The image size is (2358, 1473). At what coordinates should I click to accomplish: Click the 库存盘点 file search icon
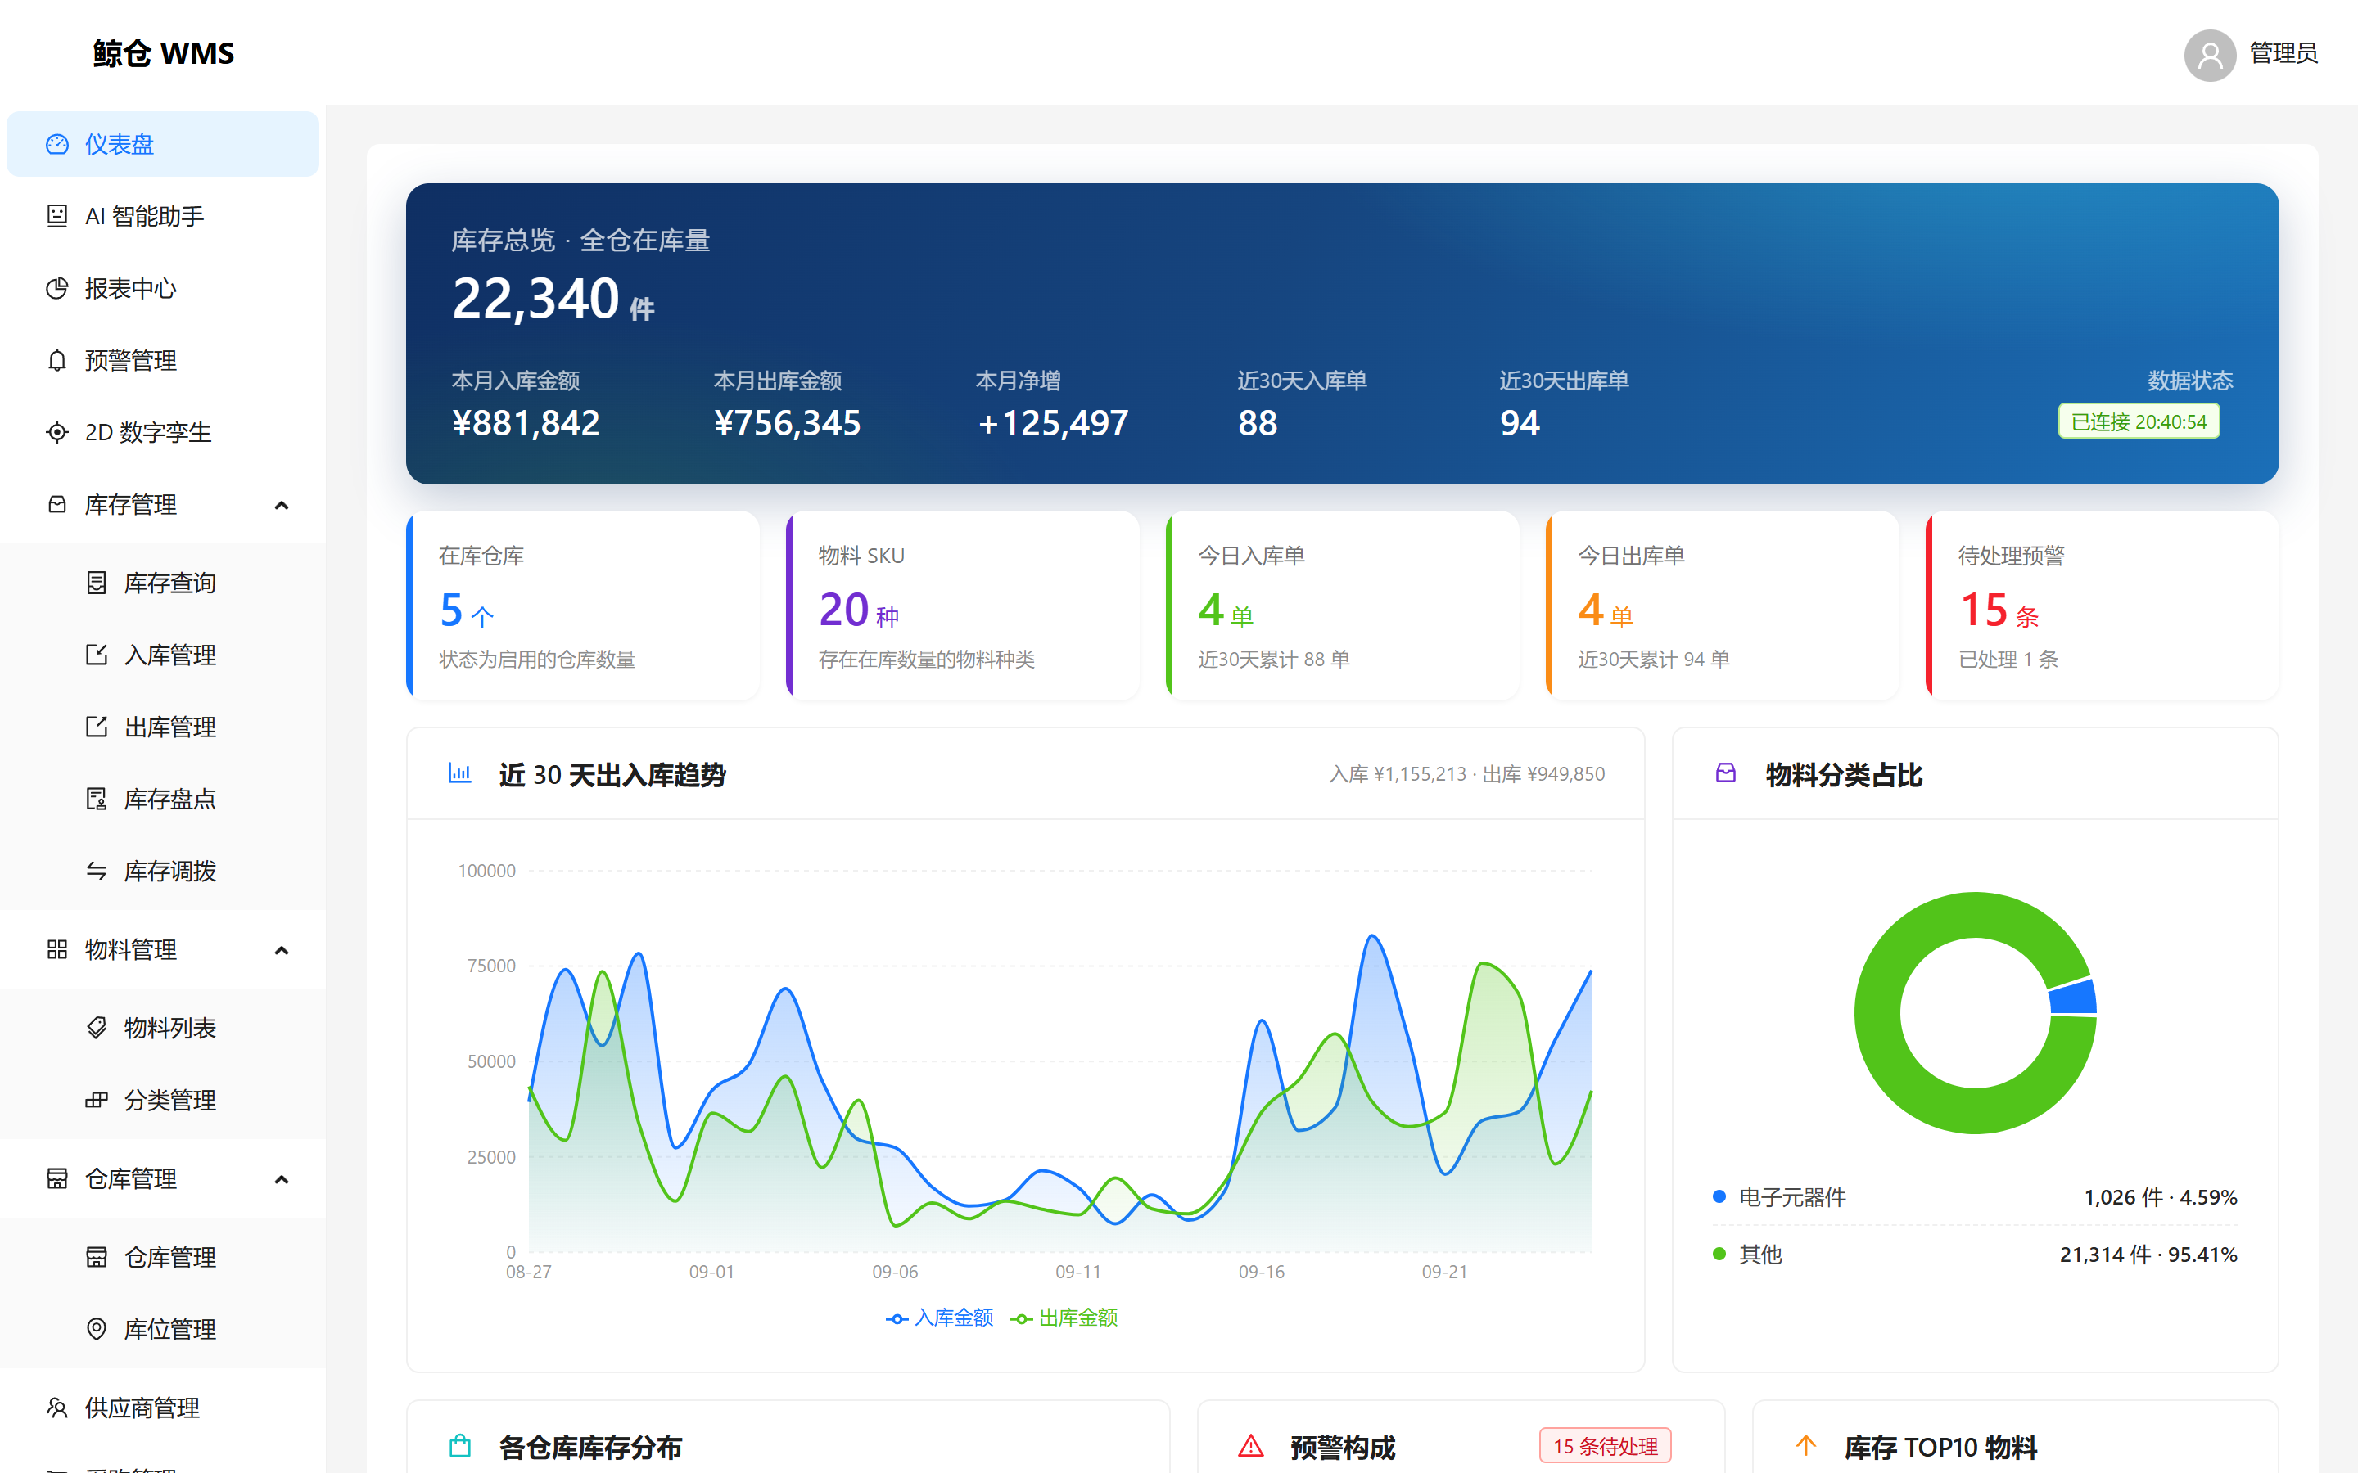[97, 799]
